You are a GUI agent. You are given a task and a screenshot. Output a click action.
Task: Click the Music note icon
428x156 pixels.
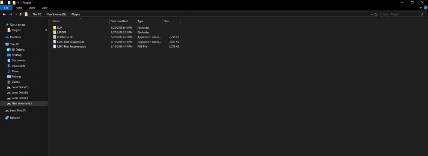[9, 71]
